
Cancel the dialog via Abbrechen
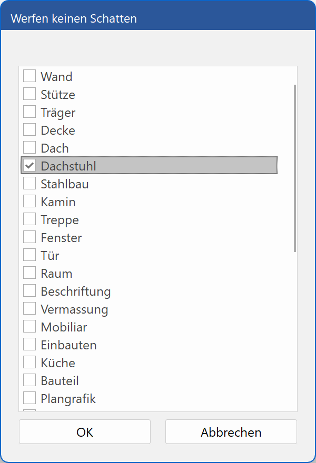[x=231, y=432]
